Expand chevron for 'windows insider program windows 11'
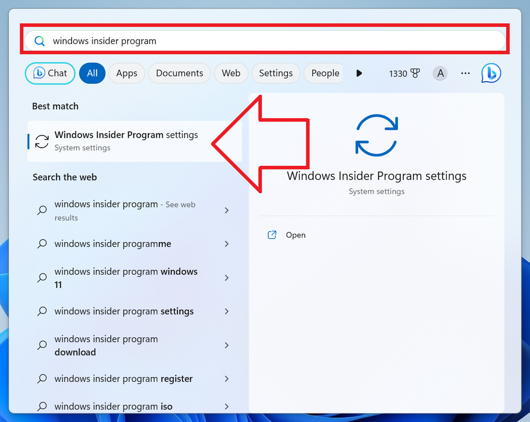 (227, 277)
